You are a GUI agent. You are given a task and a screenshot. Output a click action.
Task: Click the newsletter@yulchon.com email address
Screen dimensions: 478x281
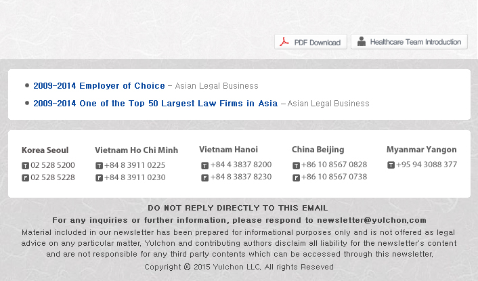(x=372, y=220)
